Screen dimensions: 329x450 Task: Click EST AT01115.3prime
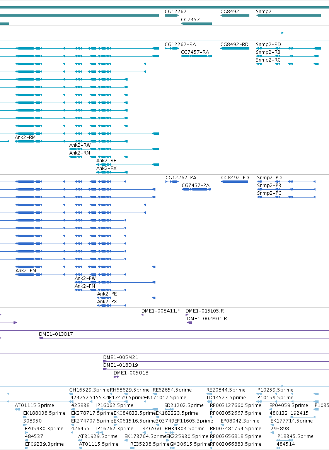(34, 405)
